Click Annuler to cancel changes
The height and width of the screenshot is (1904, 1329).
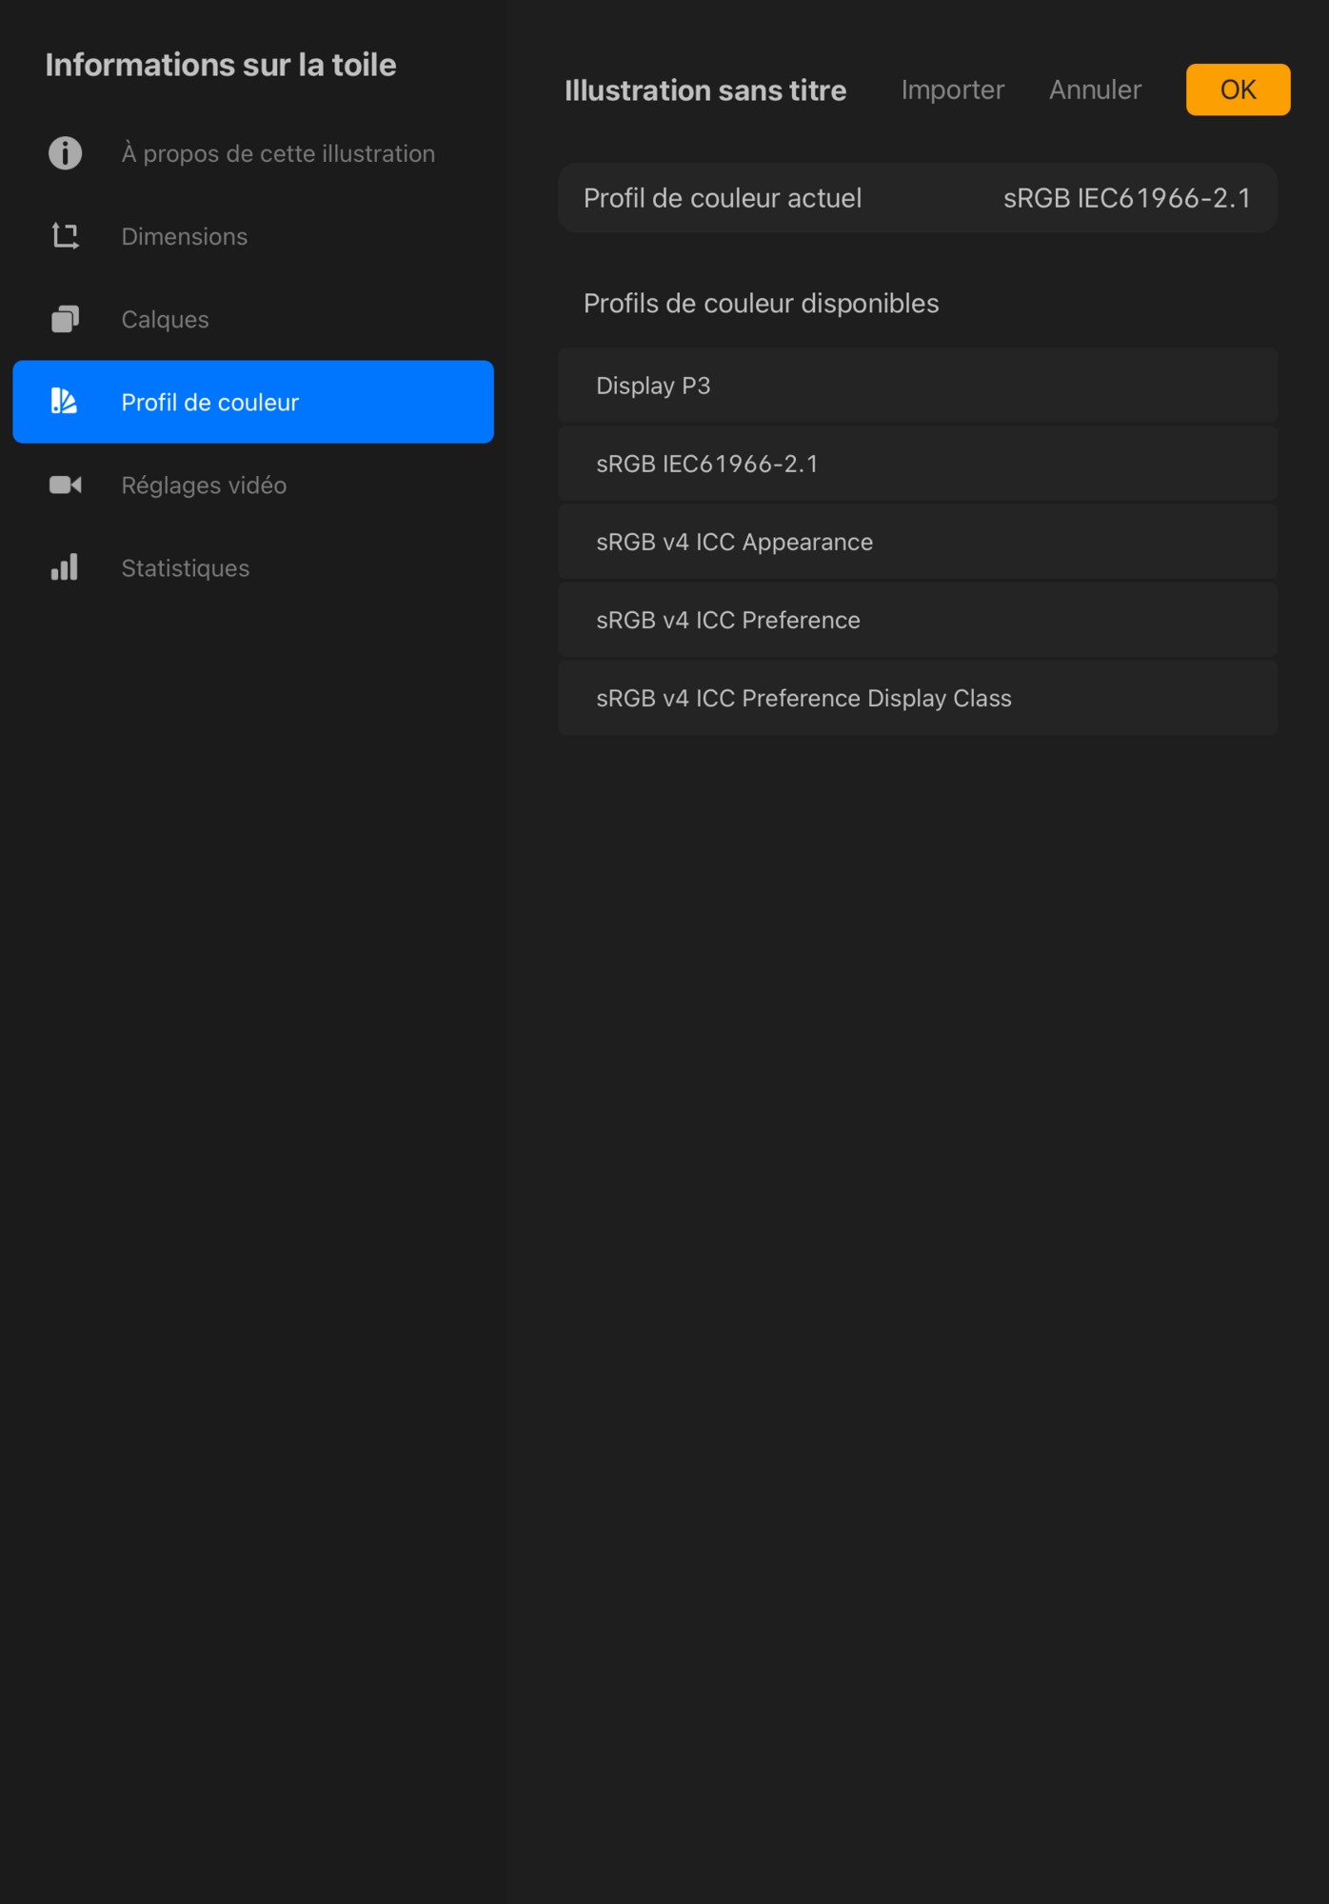pos(1095,89)
